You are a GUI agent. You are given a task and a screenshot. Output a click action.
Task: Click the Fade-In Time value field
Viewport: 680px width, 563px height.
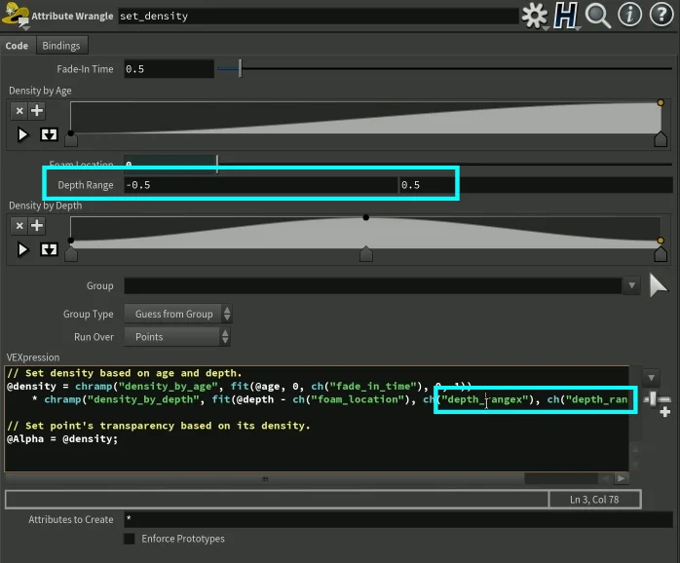point(170,69)
